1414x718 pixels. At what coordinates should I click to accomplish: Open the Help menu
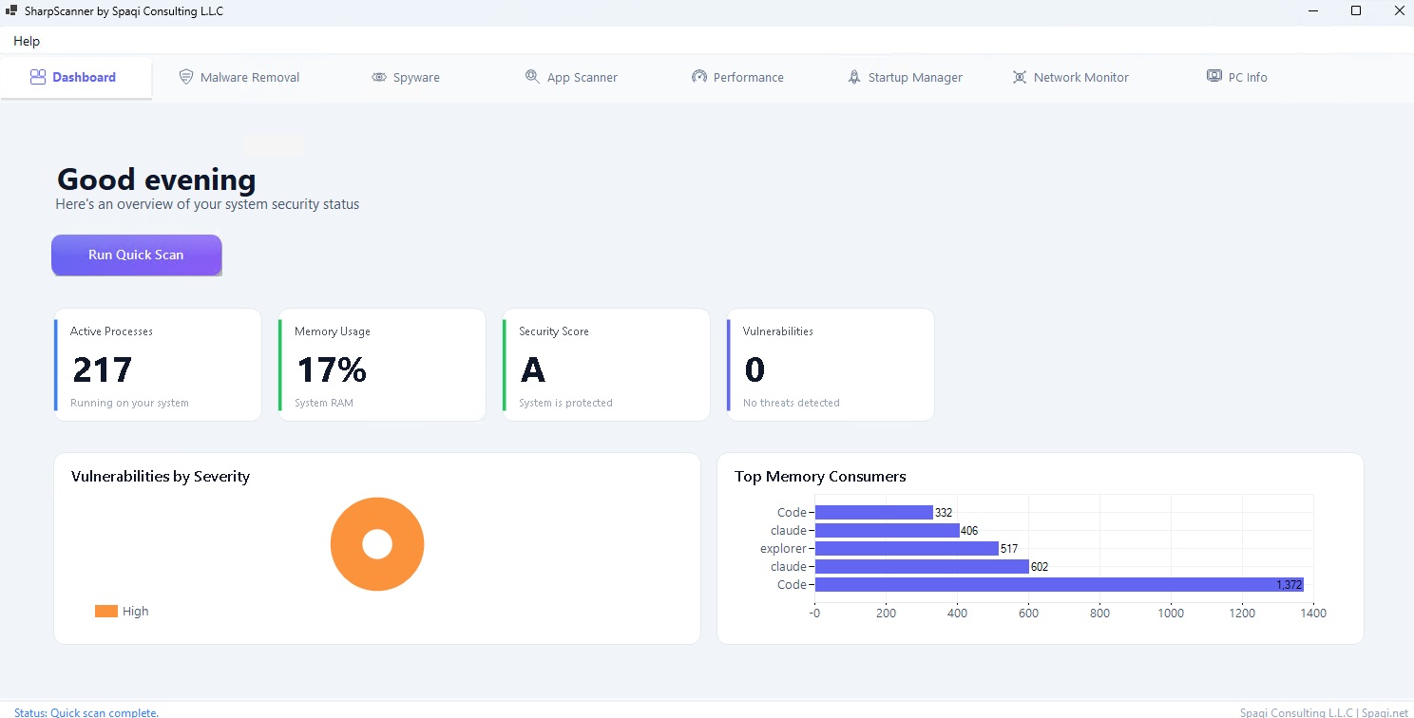(x=26, y=41)
